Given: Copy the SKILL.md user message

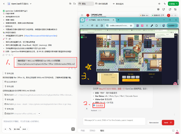Looking at the screenshot, I should 72,68.
